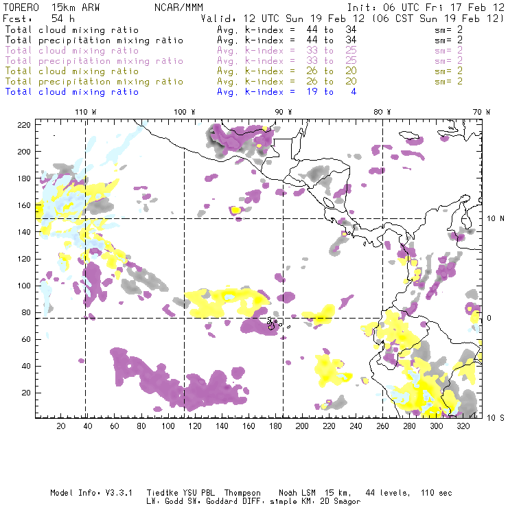This screenshot has width=508, height=508.
Task: Click 'Tiedtke' in the model info line
Action: click(163, 493)
